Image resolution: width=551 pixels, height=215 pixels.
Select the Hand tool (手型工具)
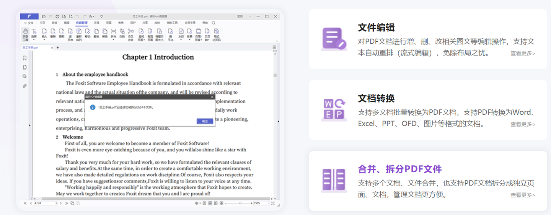(25, 34)
